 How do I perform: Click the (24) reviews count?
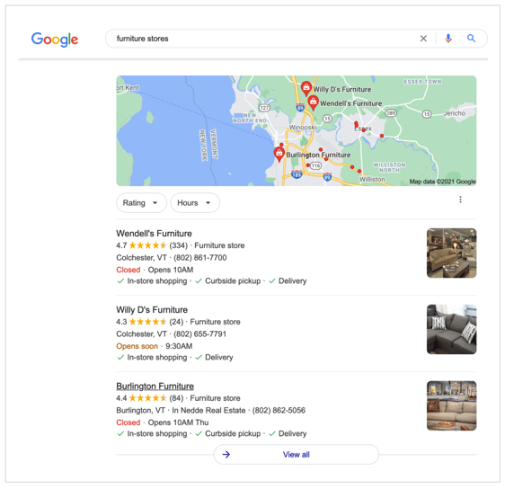pyautogui.click(x=176, y=322)
